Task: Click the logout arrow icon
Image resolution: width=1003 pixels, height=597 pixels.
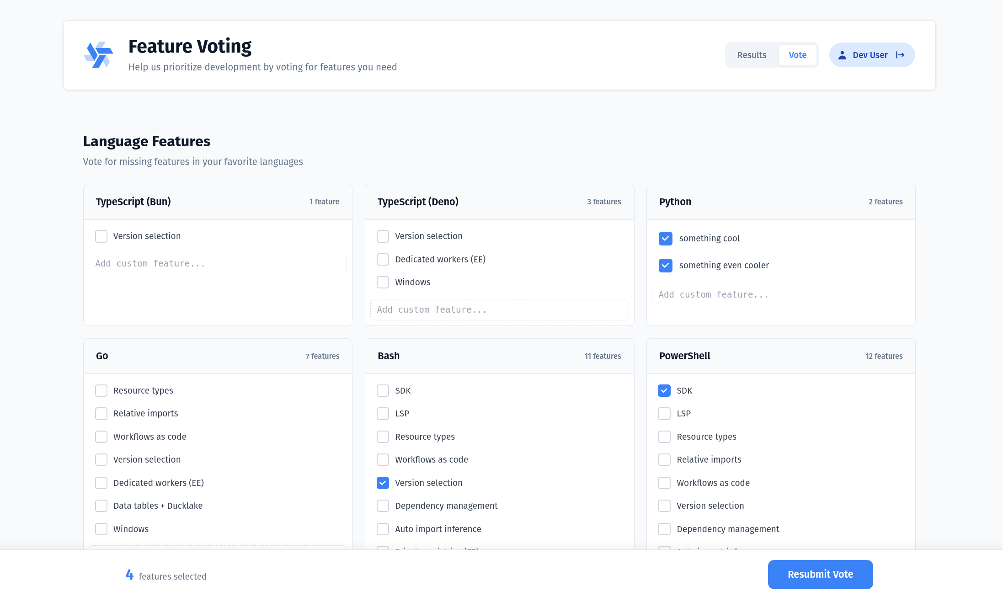Action: 900,55
